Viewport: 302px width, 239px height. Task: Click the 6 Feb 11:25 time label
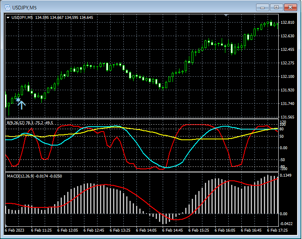click(41, 230)
